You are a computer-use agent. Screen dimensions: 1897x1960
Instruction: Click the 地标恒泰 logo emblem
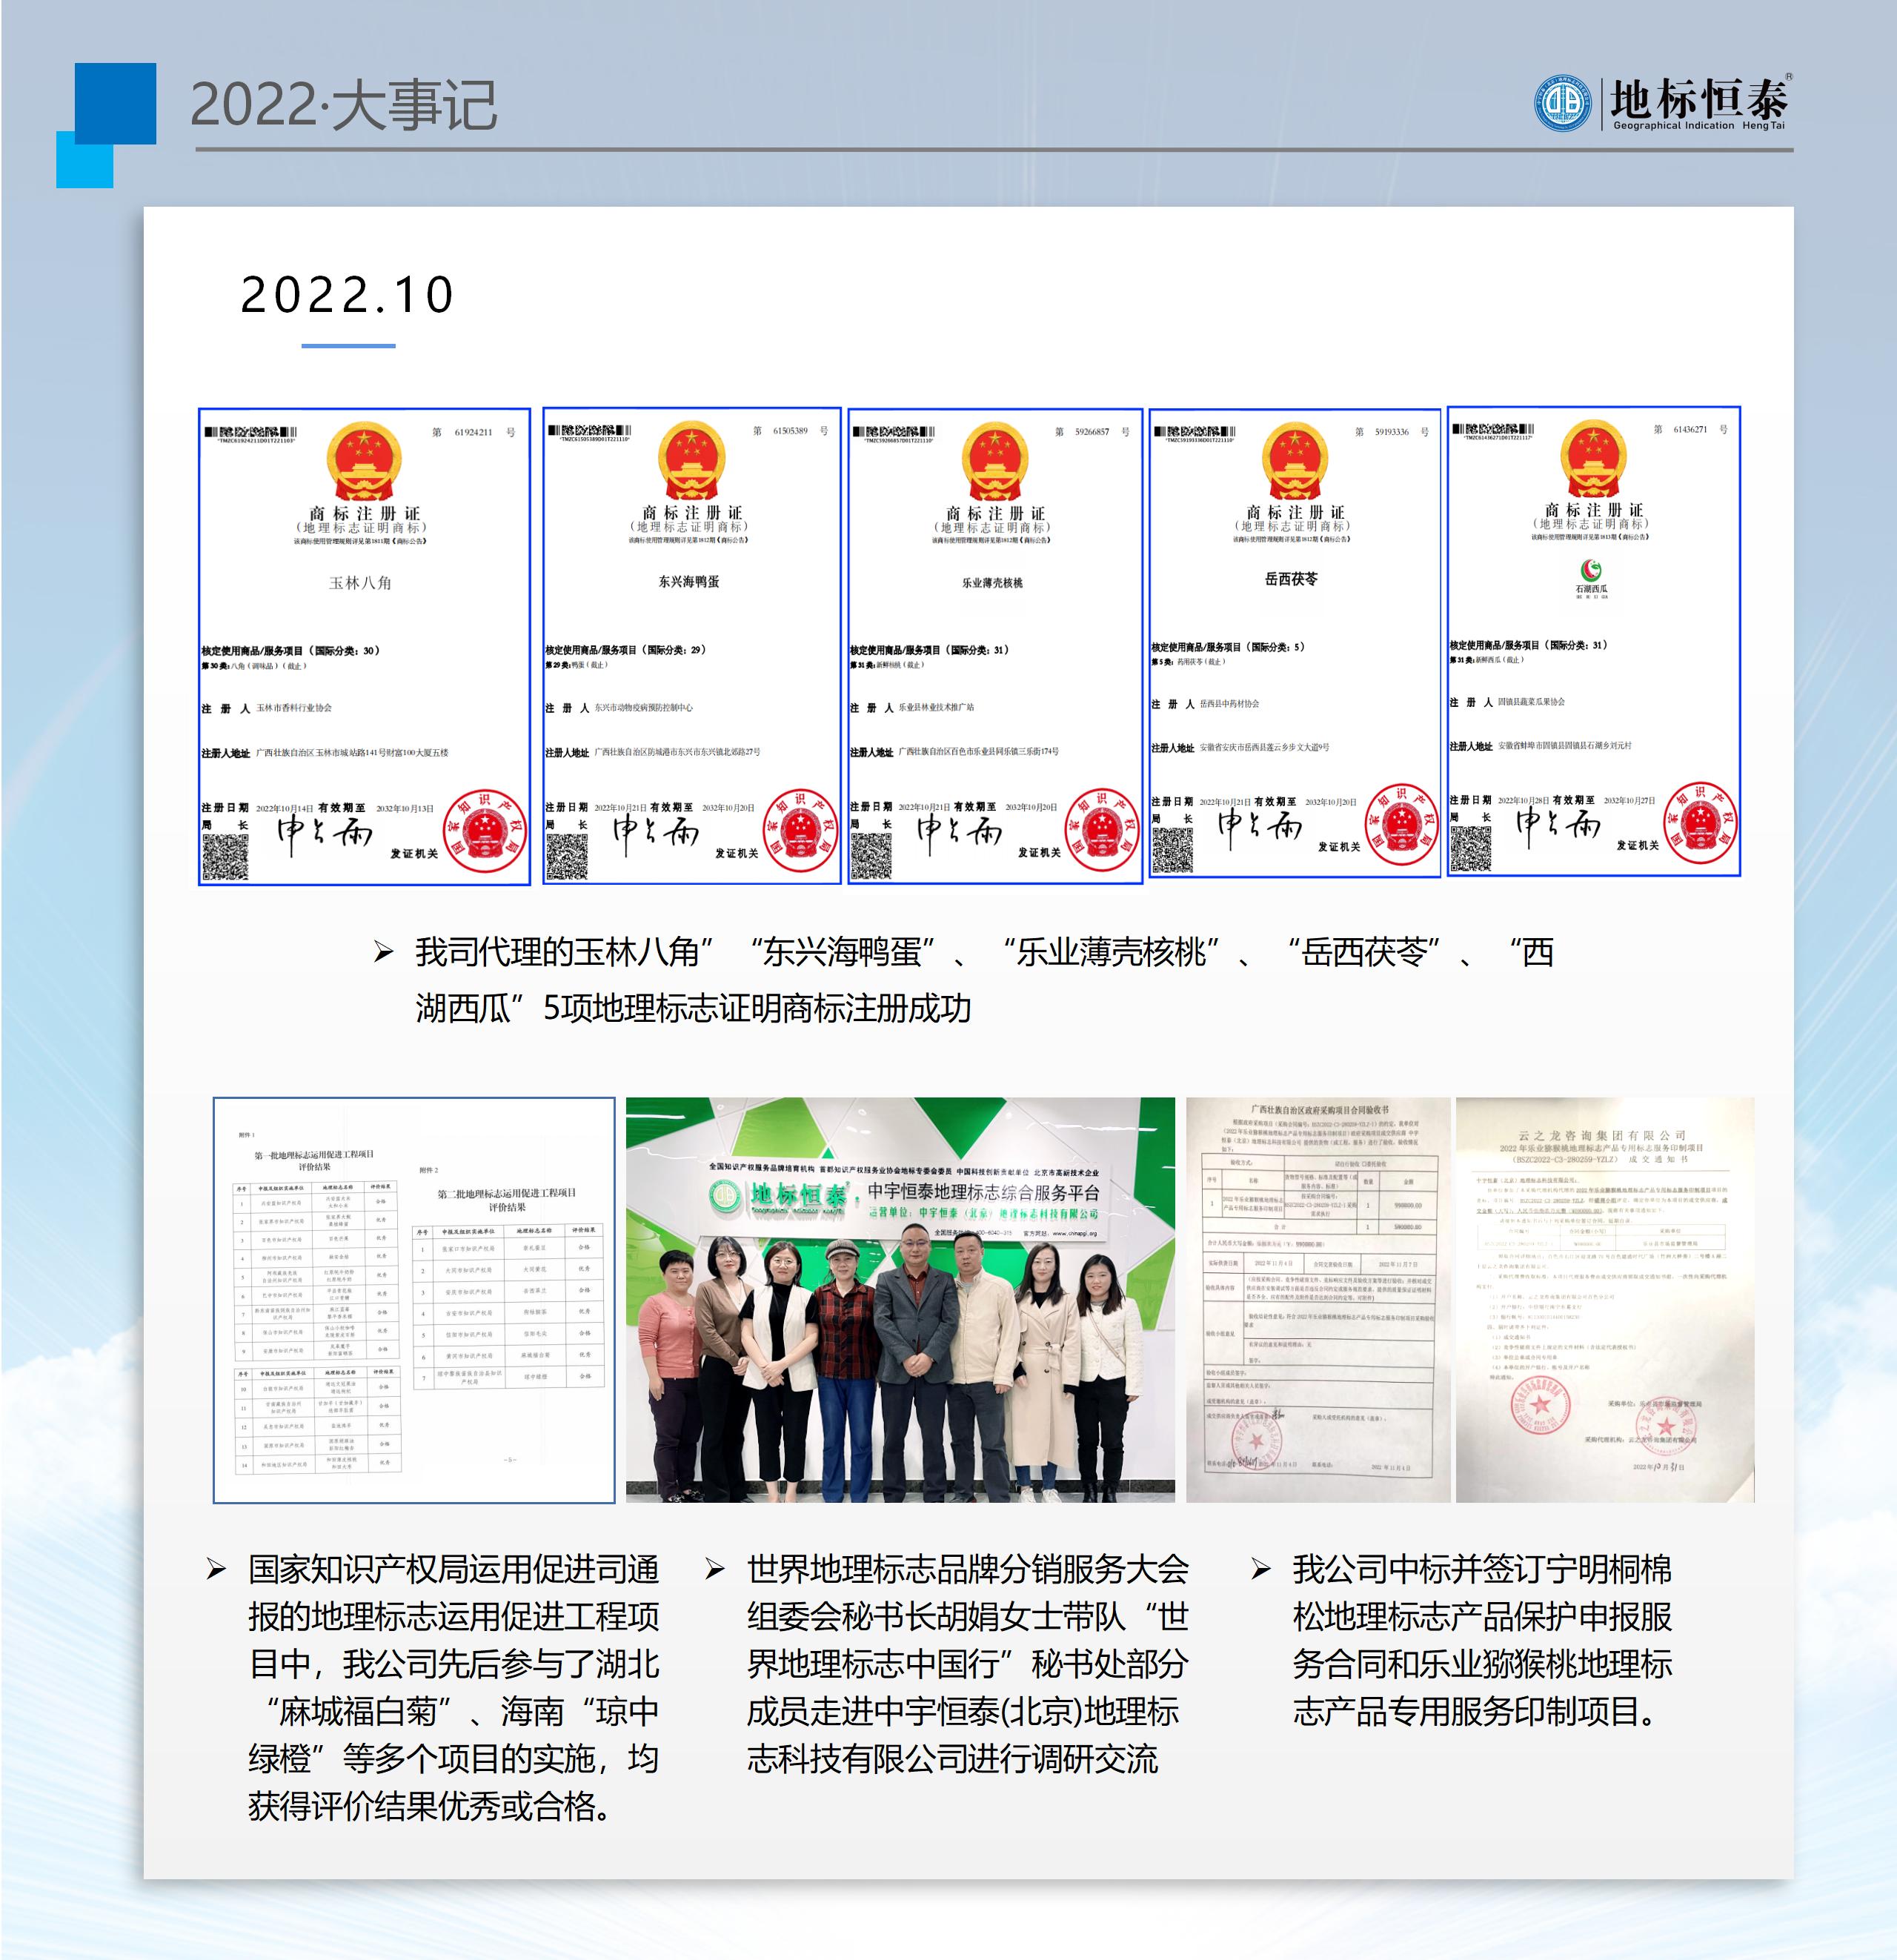1562,102
